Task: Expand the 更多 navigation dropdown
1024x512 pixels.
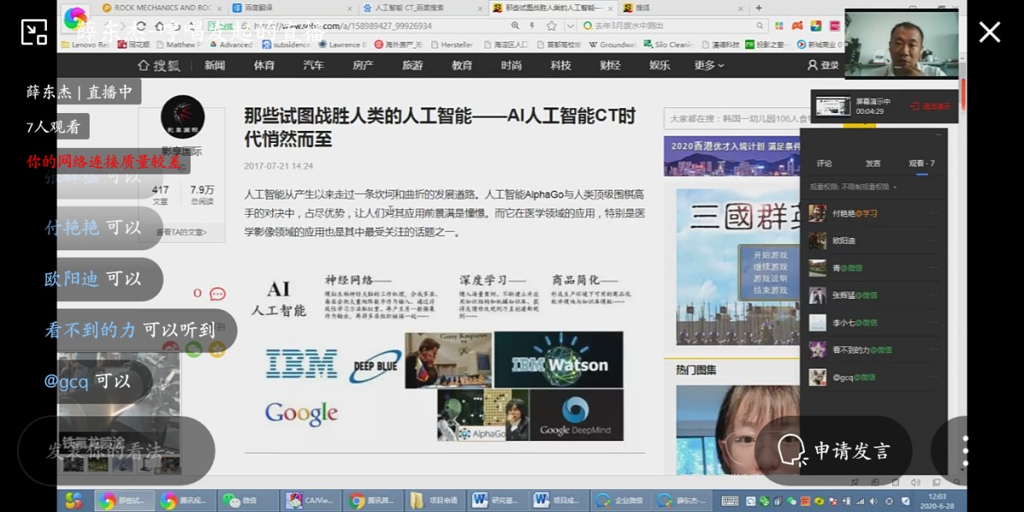Action: [x=709, y=65]
